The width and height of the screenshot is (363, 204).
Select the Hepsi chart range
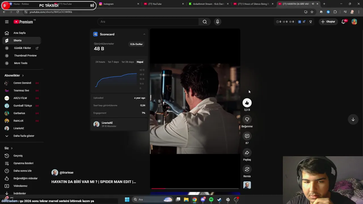click(140, 62)
